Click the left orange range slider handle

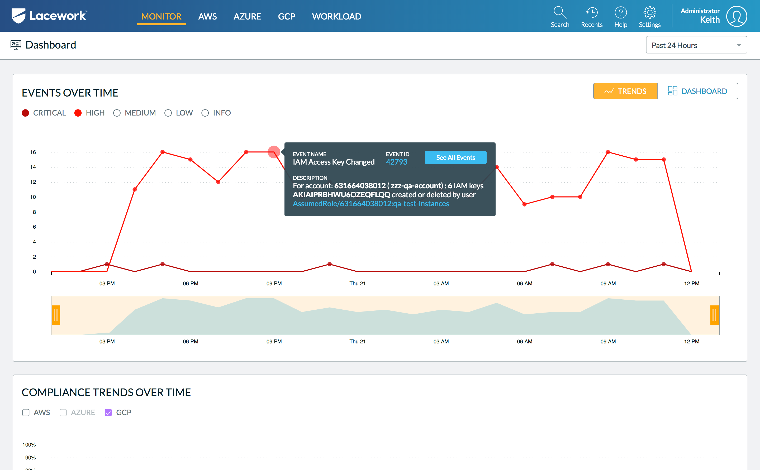pos(56,315)
